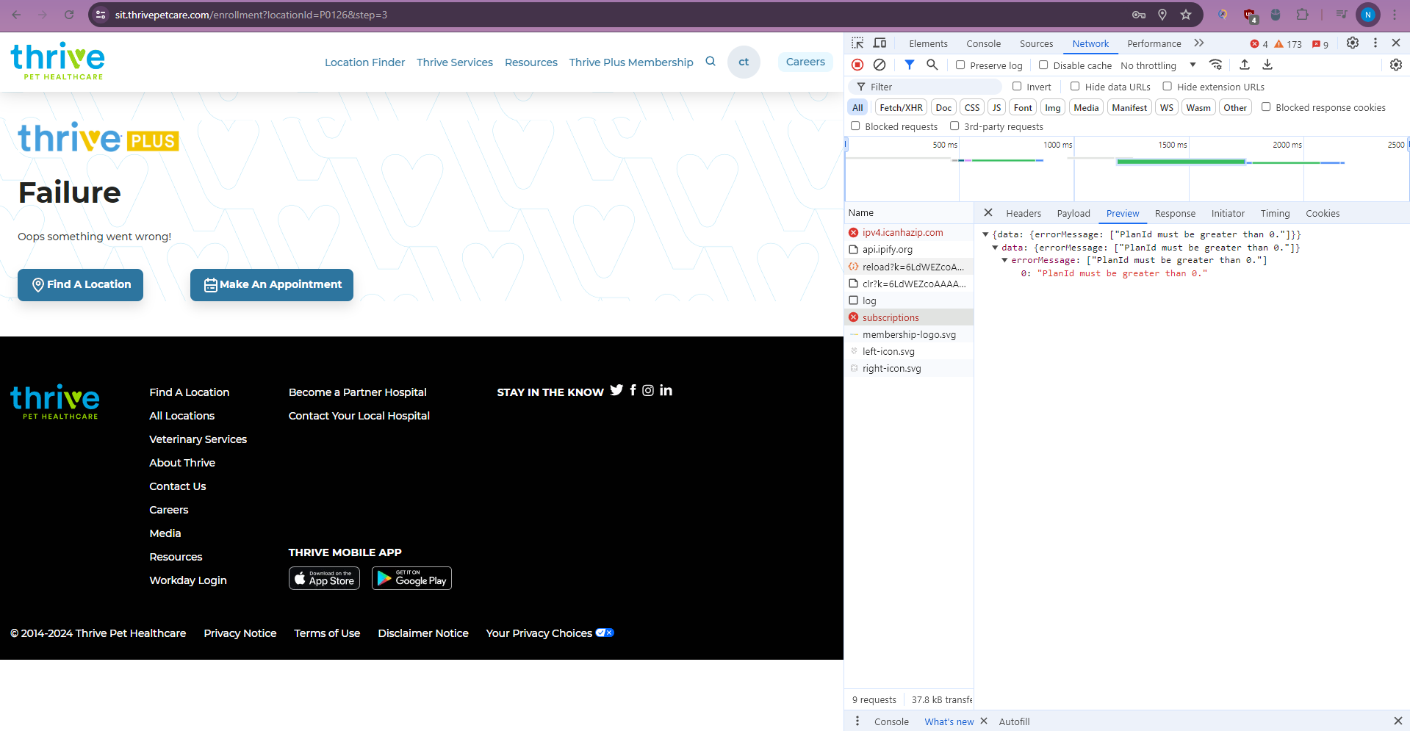Click Find A Location button
This screenshot has height=731, width=1410.
(x=81, y=284)
